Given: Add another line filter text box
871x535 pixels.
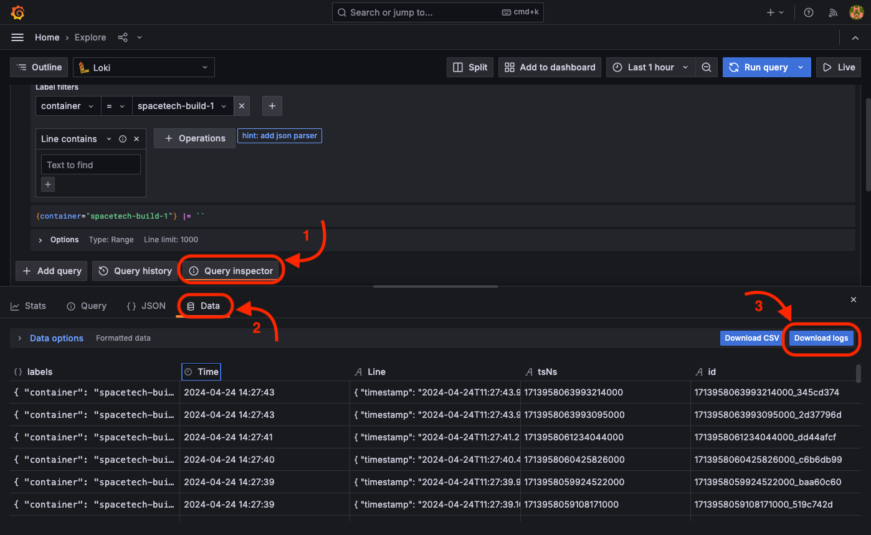Looking at the screenshot, I should (48, 184).
